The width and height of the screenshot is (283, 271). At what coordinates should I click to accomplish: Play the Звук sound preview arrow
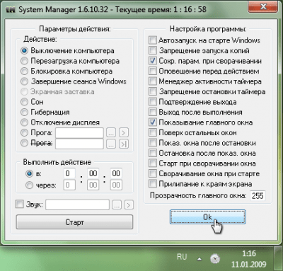[x=129, y=205]
